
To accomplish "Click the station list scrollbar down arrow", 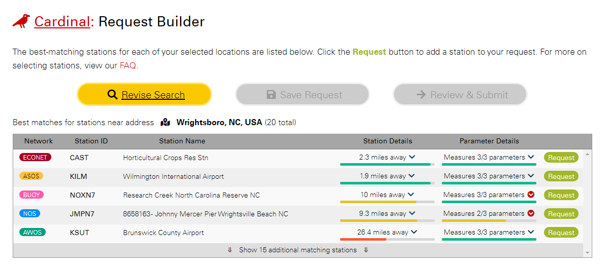I will 588,253.
